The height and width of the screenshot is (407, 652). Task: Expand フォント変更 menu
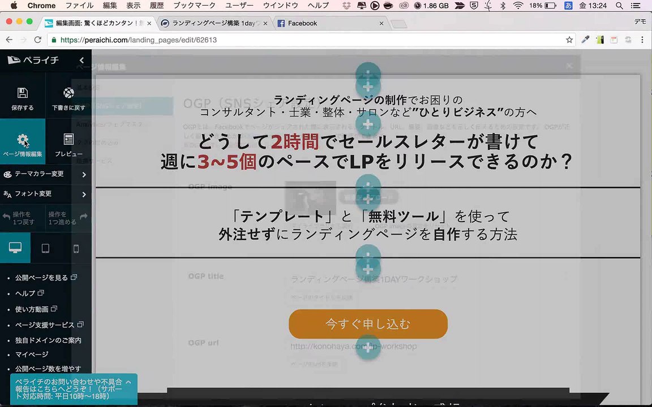click(x=45, y=194)
